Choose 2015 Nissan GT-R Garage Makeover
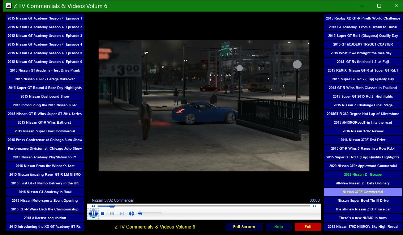 [45, 79]
